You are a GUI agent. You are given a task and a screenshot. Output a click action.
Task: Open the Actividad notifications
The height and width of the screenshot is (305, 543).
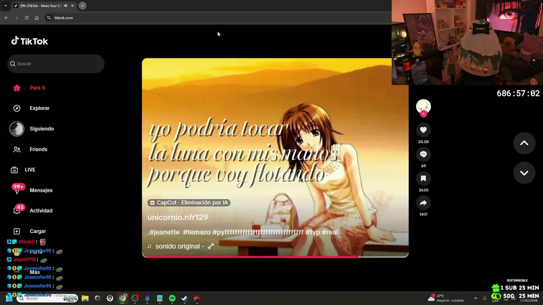tap(41, 211)
